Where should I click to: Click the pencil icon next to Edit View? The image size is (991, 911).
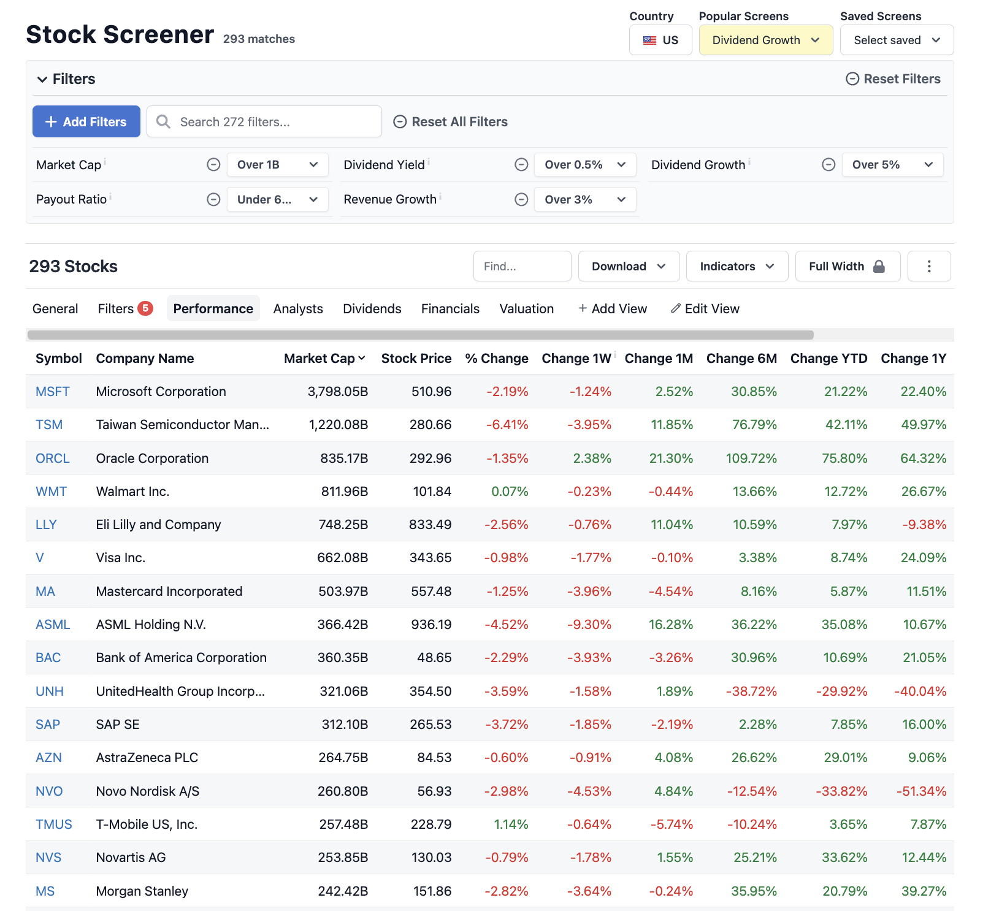[676, 308]
